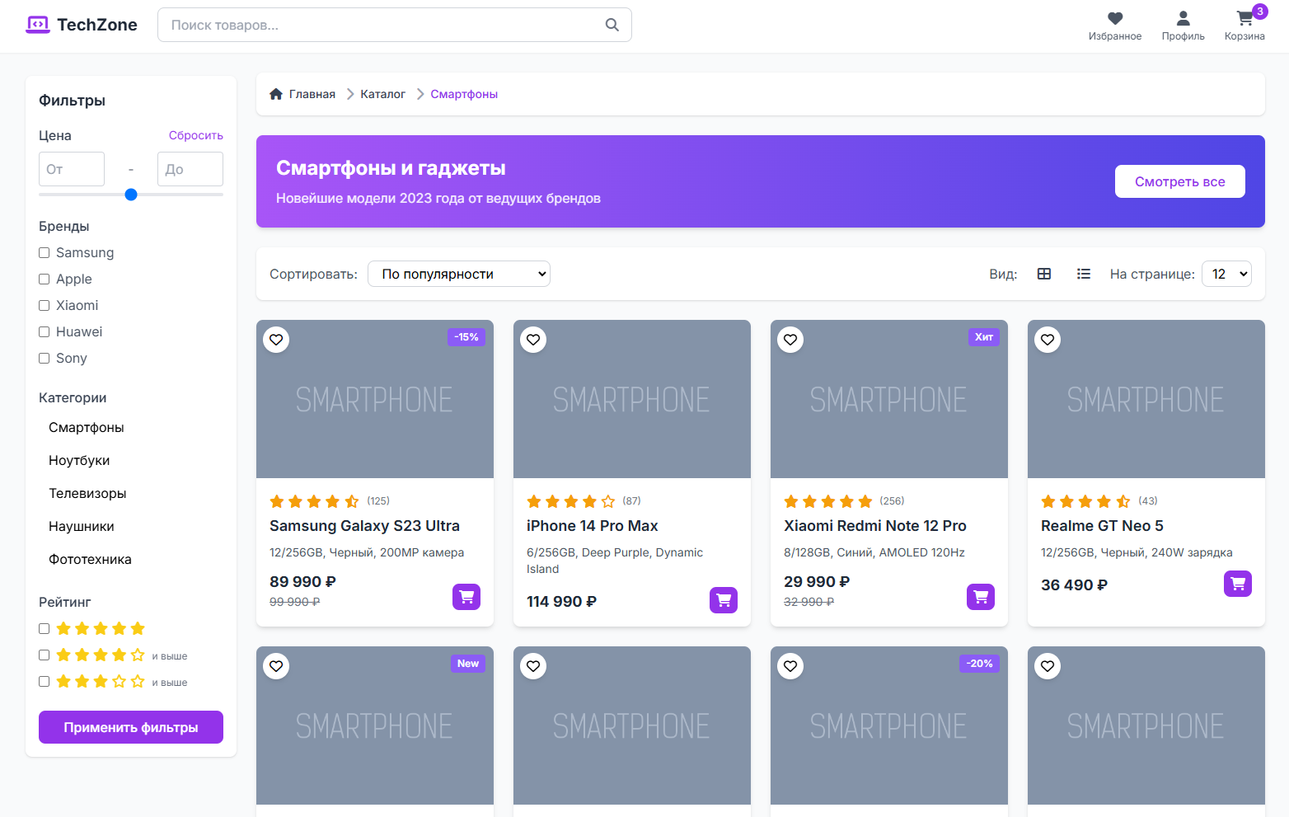Image resolution: width=1289 pixels, height=817 pixels.
Task: Add iPhone 14 Pro Max to favorites
Action: 533,340
